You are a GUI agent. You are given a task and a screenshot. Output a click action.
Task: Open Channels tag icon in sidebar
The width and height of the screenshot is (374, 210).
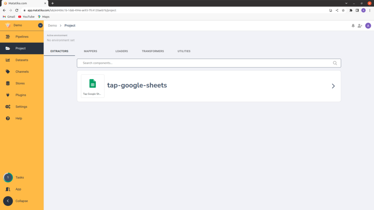coord(8,72)
